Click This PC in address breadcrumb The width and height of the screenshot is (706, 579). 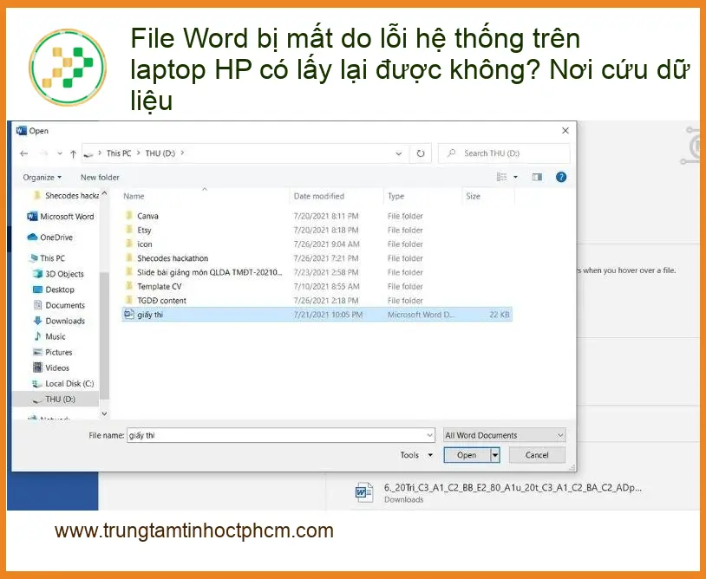119,153
